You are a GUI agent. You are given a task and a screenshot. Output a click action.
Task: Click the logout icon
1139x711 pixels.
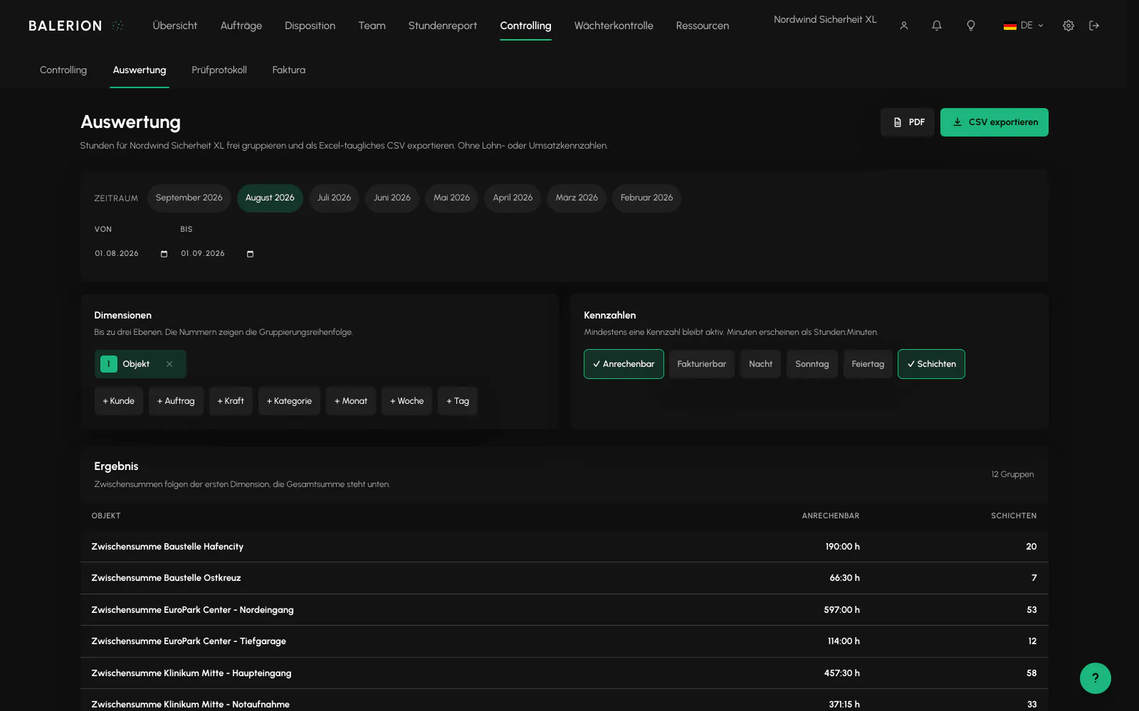1094,26
